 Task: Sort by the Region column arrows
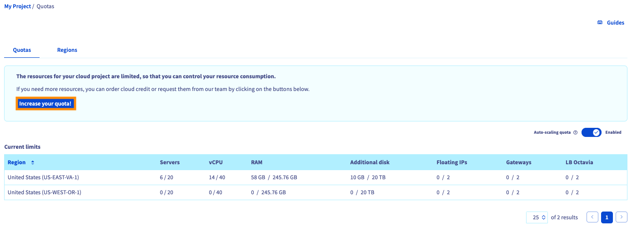[x=32, y=162]
